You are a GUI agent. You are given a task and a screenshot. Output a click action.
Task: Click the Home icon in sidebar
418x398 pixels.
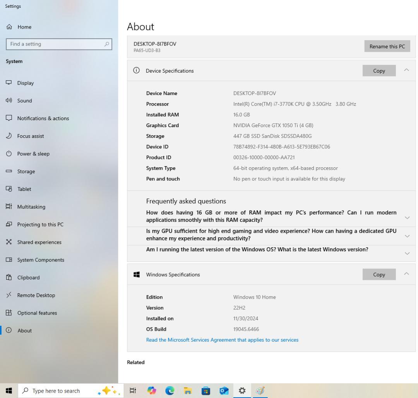(x=9, y=27)
